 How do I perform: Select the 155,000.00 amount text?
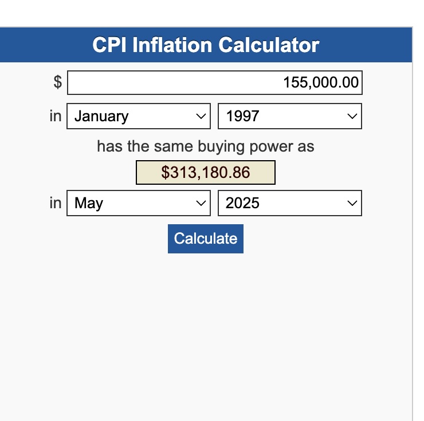point(321,83)
